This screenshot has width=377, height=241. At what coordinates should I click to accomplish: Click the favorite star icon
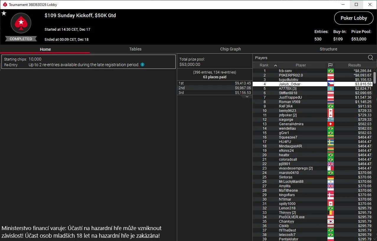point(4,13)
